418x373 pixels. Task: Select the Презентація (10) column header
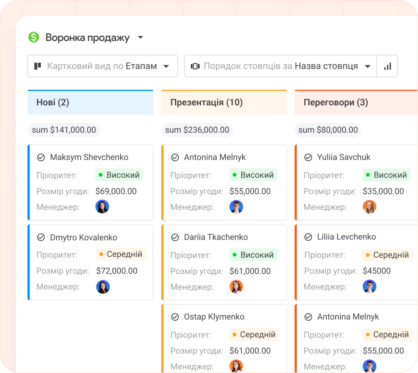[x=224, y=102]
